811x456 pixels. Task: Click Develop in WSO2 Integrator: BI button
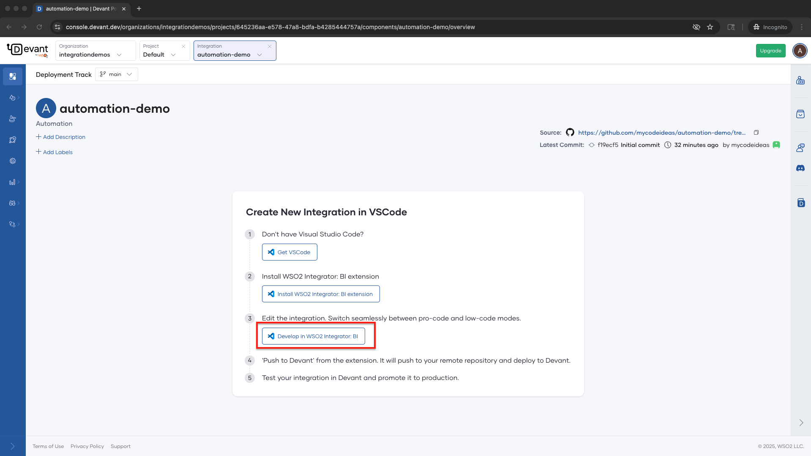point(313,336)
